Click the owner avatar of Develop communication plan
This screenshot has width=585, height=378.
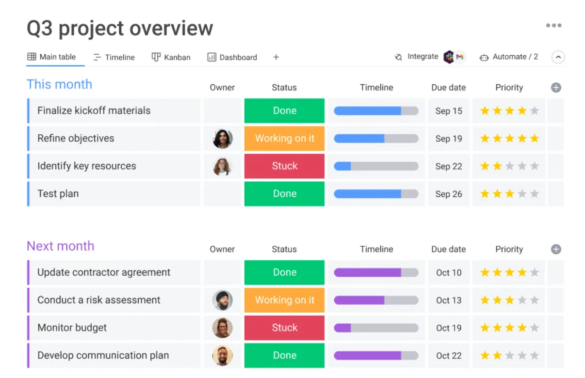pos(222,356)
